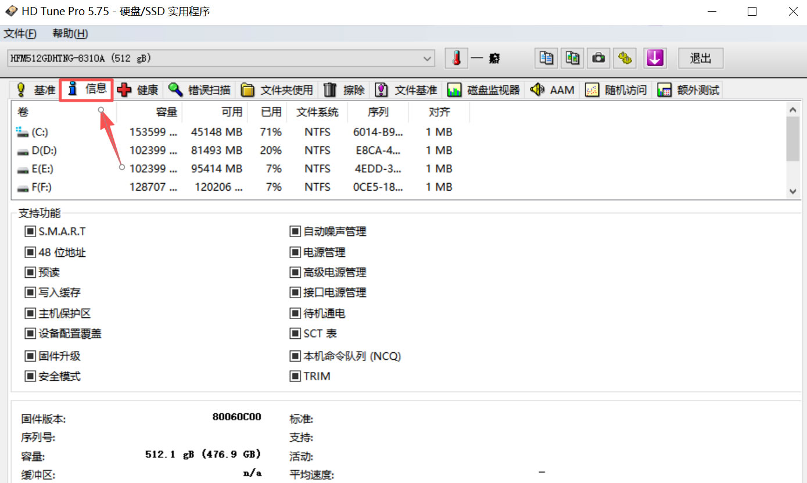Toggle the S.M.A.R.T checkbox
This screenshot has width=807, height=483.
pos(30,231)
